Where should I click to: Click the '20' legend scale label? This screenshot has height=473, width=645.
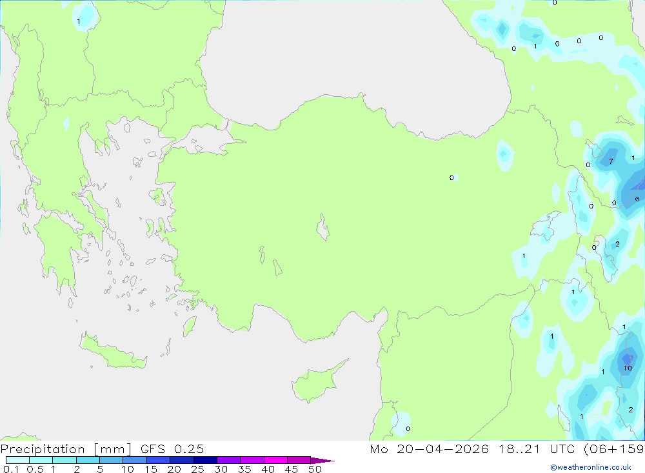[x=174, y=469]
